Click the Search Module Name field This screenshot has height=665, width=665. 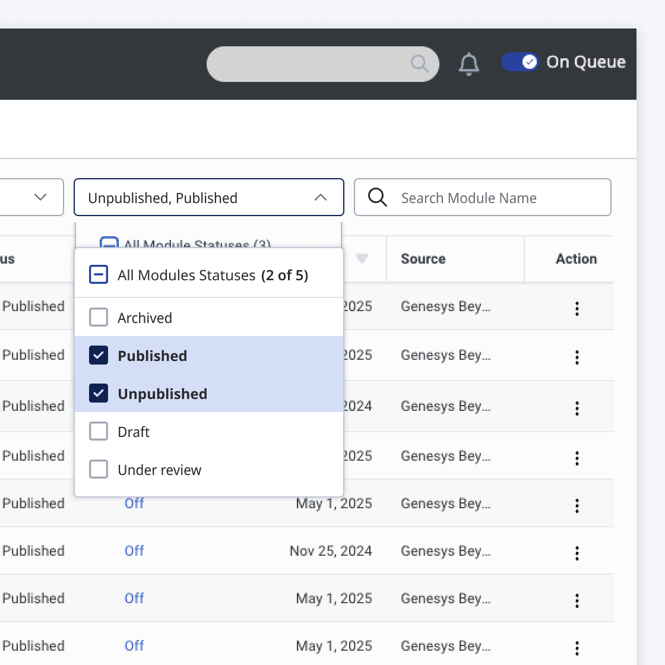483,197
